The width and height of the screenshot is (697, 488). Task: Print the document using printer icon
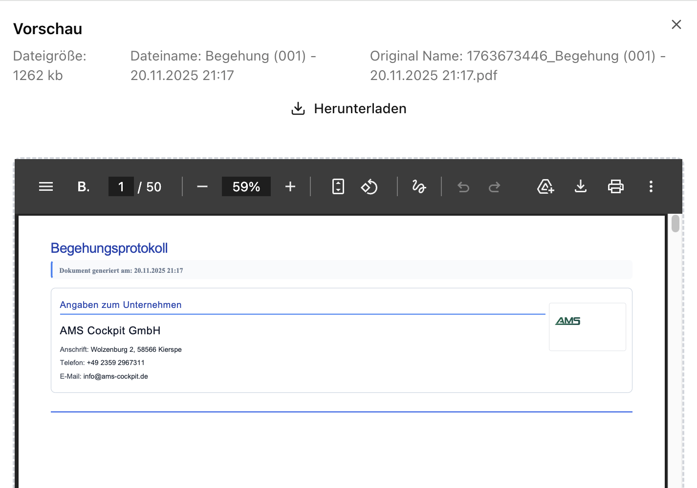[615, 186]
